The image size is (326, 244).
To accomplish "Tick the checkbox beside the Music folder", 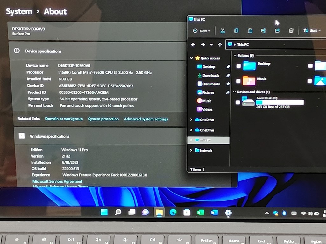I will point(238,81).
